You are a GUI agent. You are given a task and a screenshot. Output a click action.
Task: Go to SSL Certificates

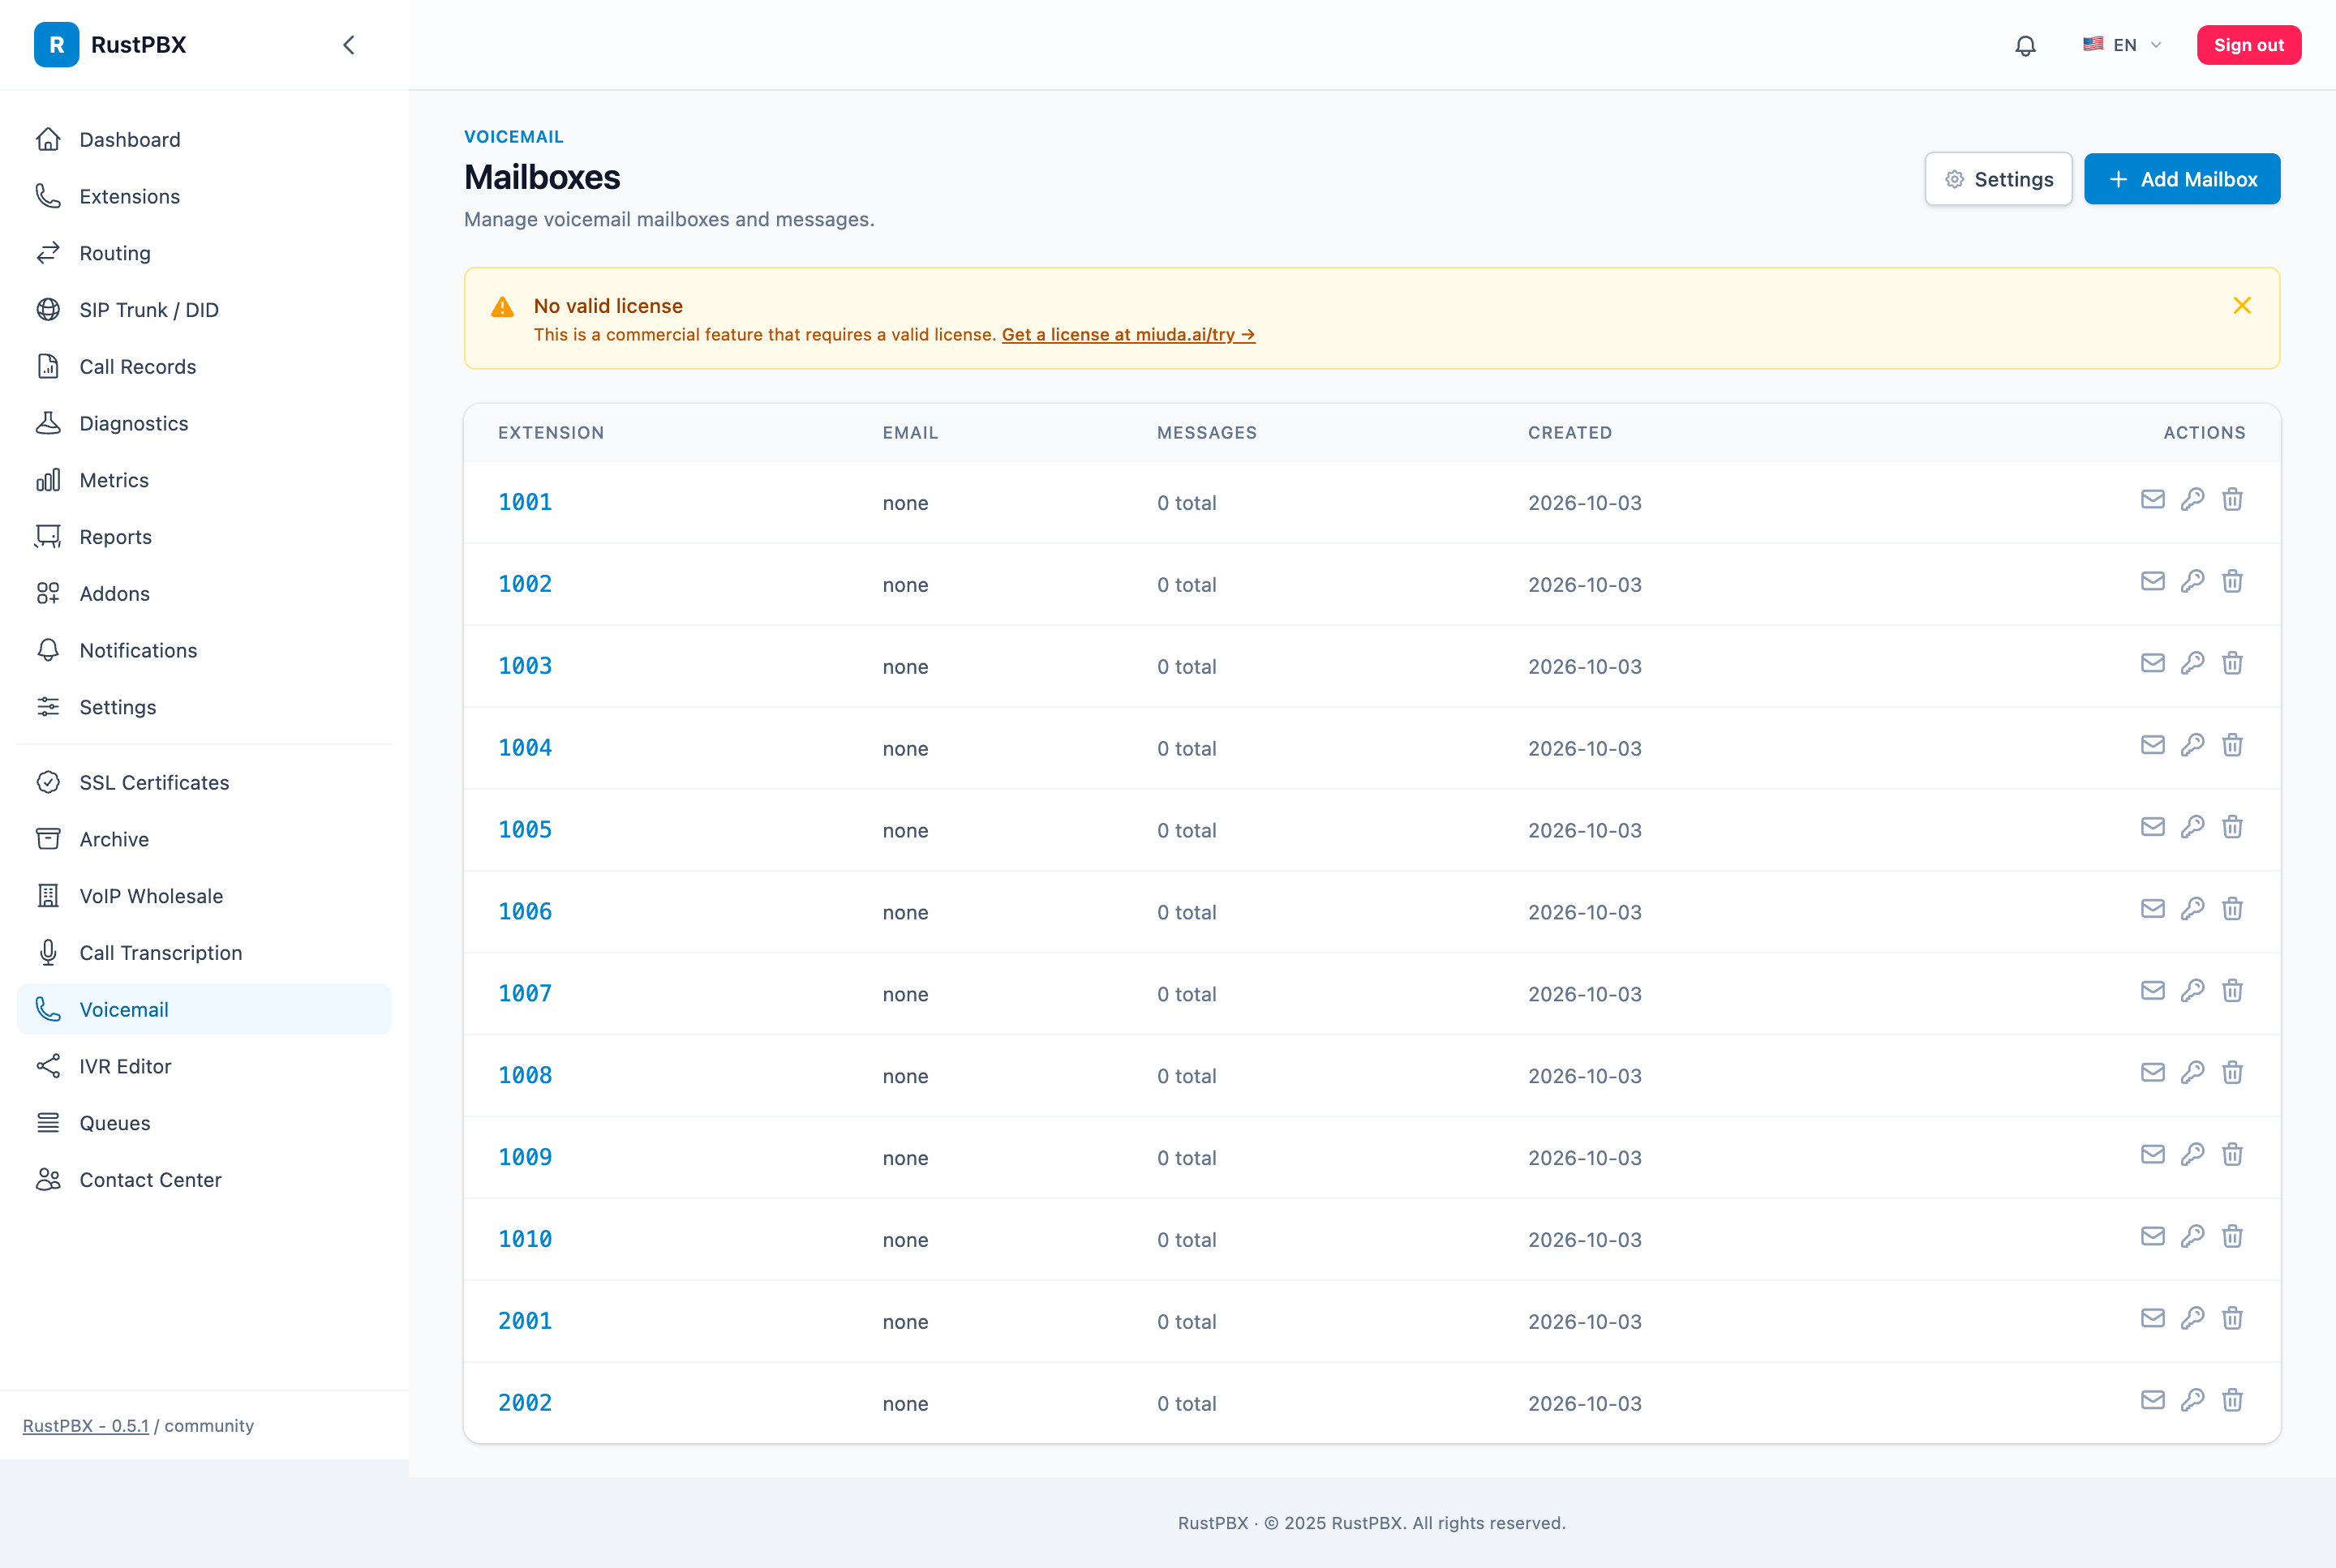(204, 783)
